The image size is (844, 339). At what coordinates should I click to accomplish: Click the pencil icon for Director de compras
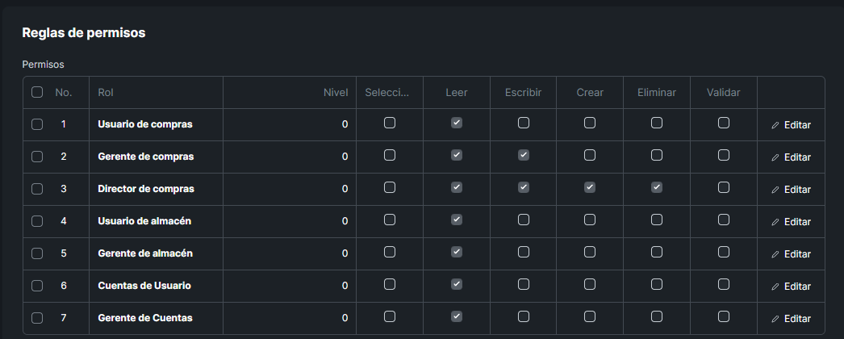775,190
